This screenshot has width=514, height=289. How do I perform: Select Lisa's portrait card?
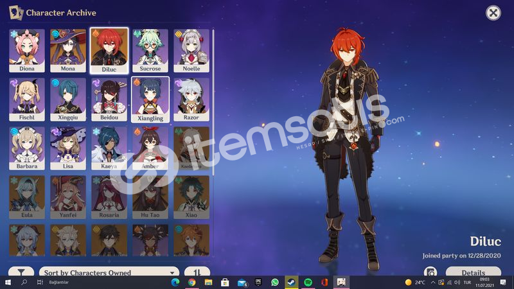coord(68,148)
